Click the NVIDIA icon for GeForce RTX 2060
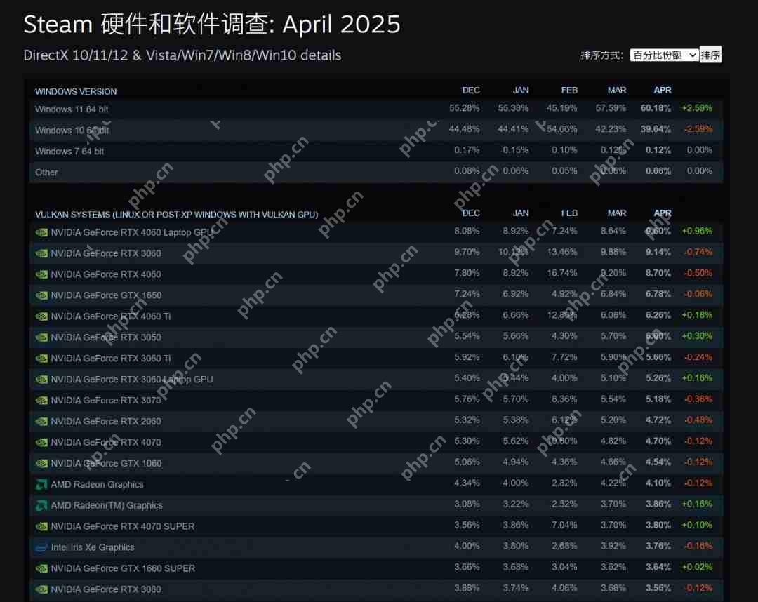This screenshot has height=602, width=758. (41, 421)
